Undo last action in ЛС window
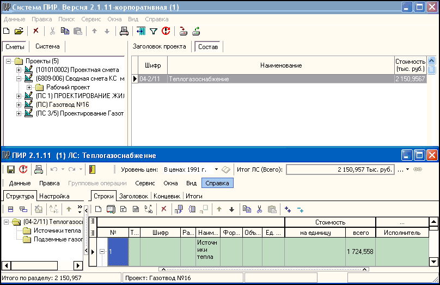440x285 pixels. [54, 169]
